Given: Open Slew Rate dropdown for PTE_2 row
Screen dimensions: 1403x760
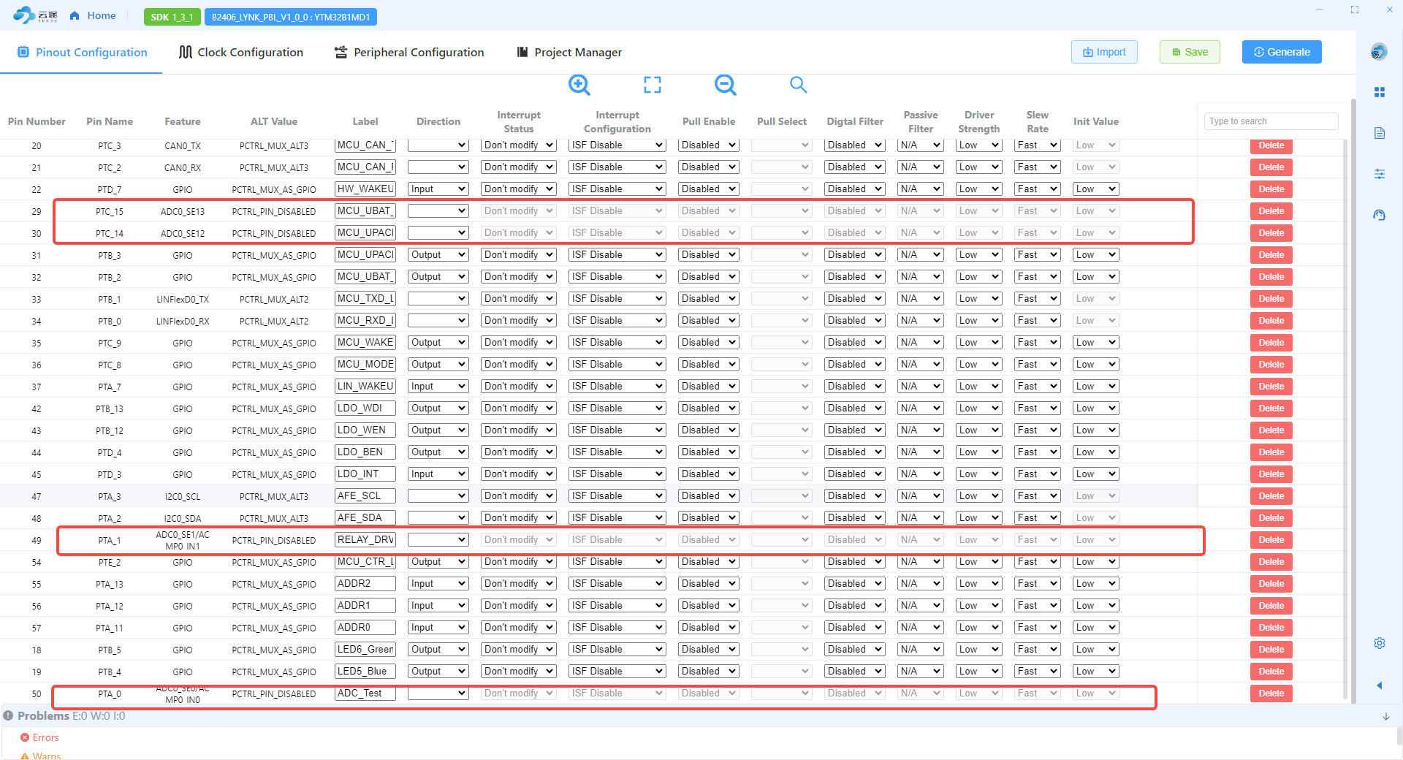Looking at the screenshot, I should pos(1037,562).
